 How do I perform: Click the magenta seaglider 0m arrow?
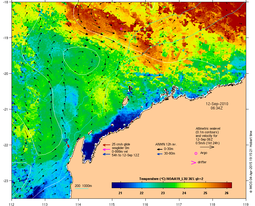point(107,150)
